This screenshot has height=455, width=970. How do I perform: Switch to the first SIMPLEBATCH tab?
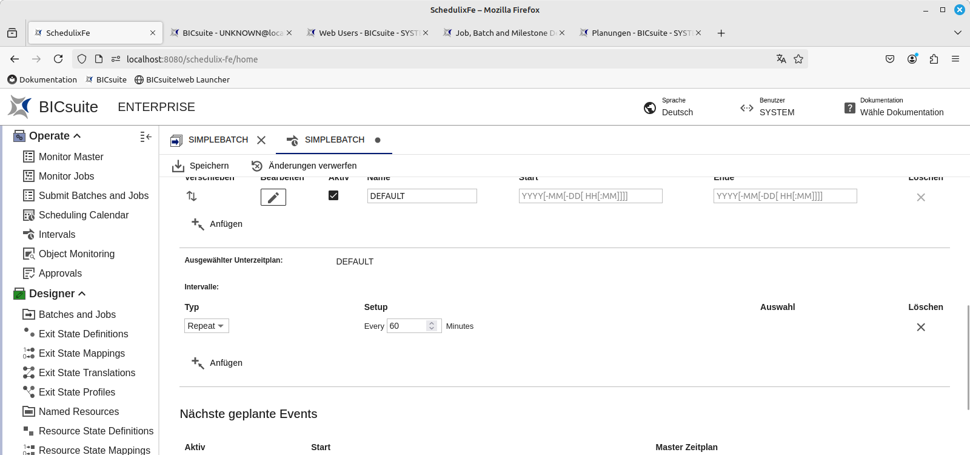tap(217, 140)
